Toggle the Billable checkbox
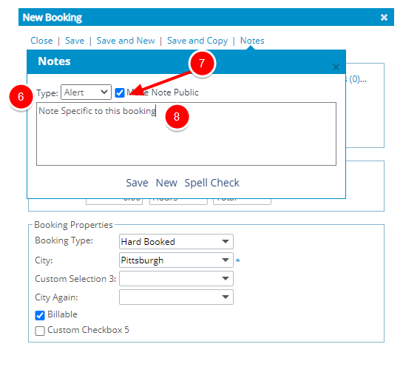 tap(40, 315)
